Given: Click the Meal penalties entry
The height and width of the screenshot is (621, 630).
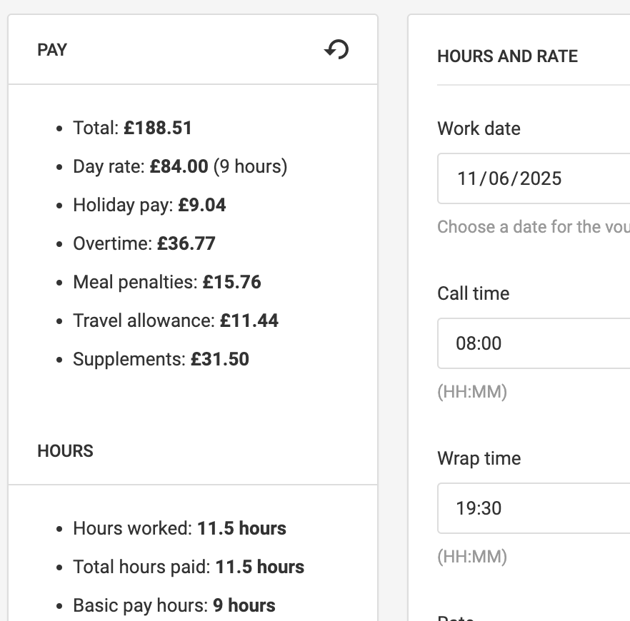Looking at the screenshot, I should 166,282.
